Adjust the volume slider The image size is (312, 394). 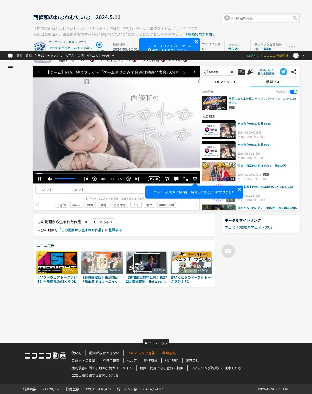point(65,179)
